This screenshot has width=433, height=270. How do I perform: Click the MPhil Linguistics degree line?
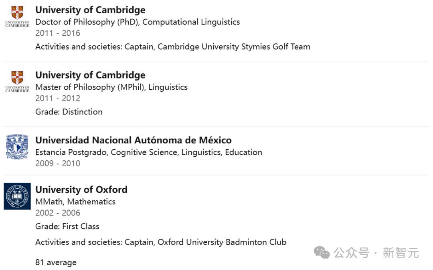tap(111, 87)
